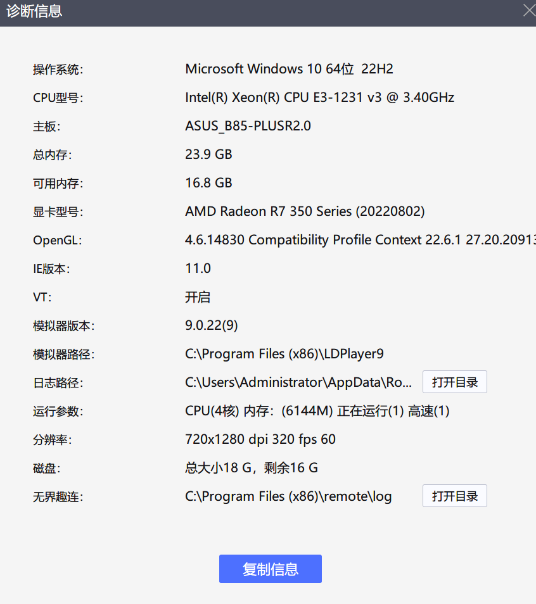Click the 诊断信息 title text
536x604 pixels.
click(34, 11)
